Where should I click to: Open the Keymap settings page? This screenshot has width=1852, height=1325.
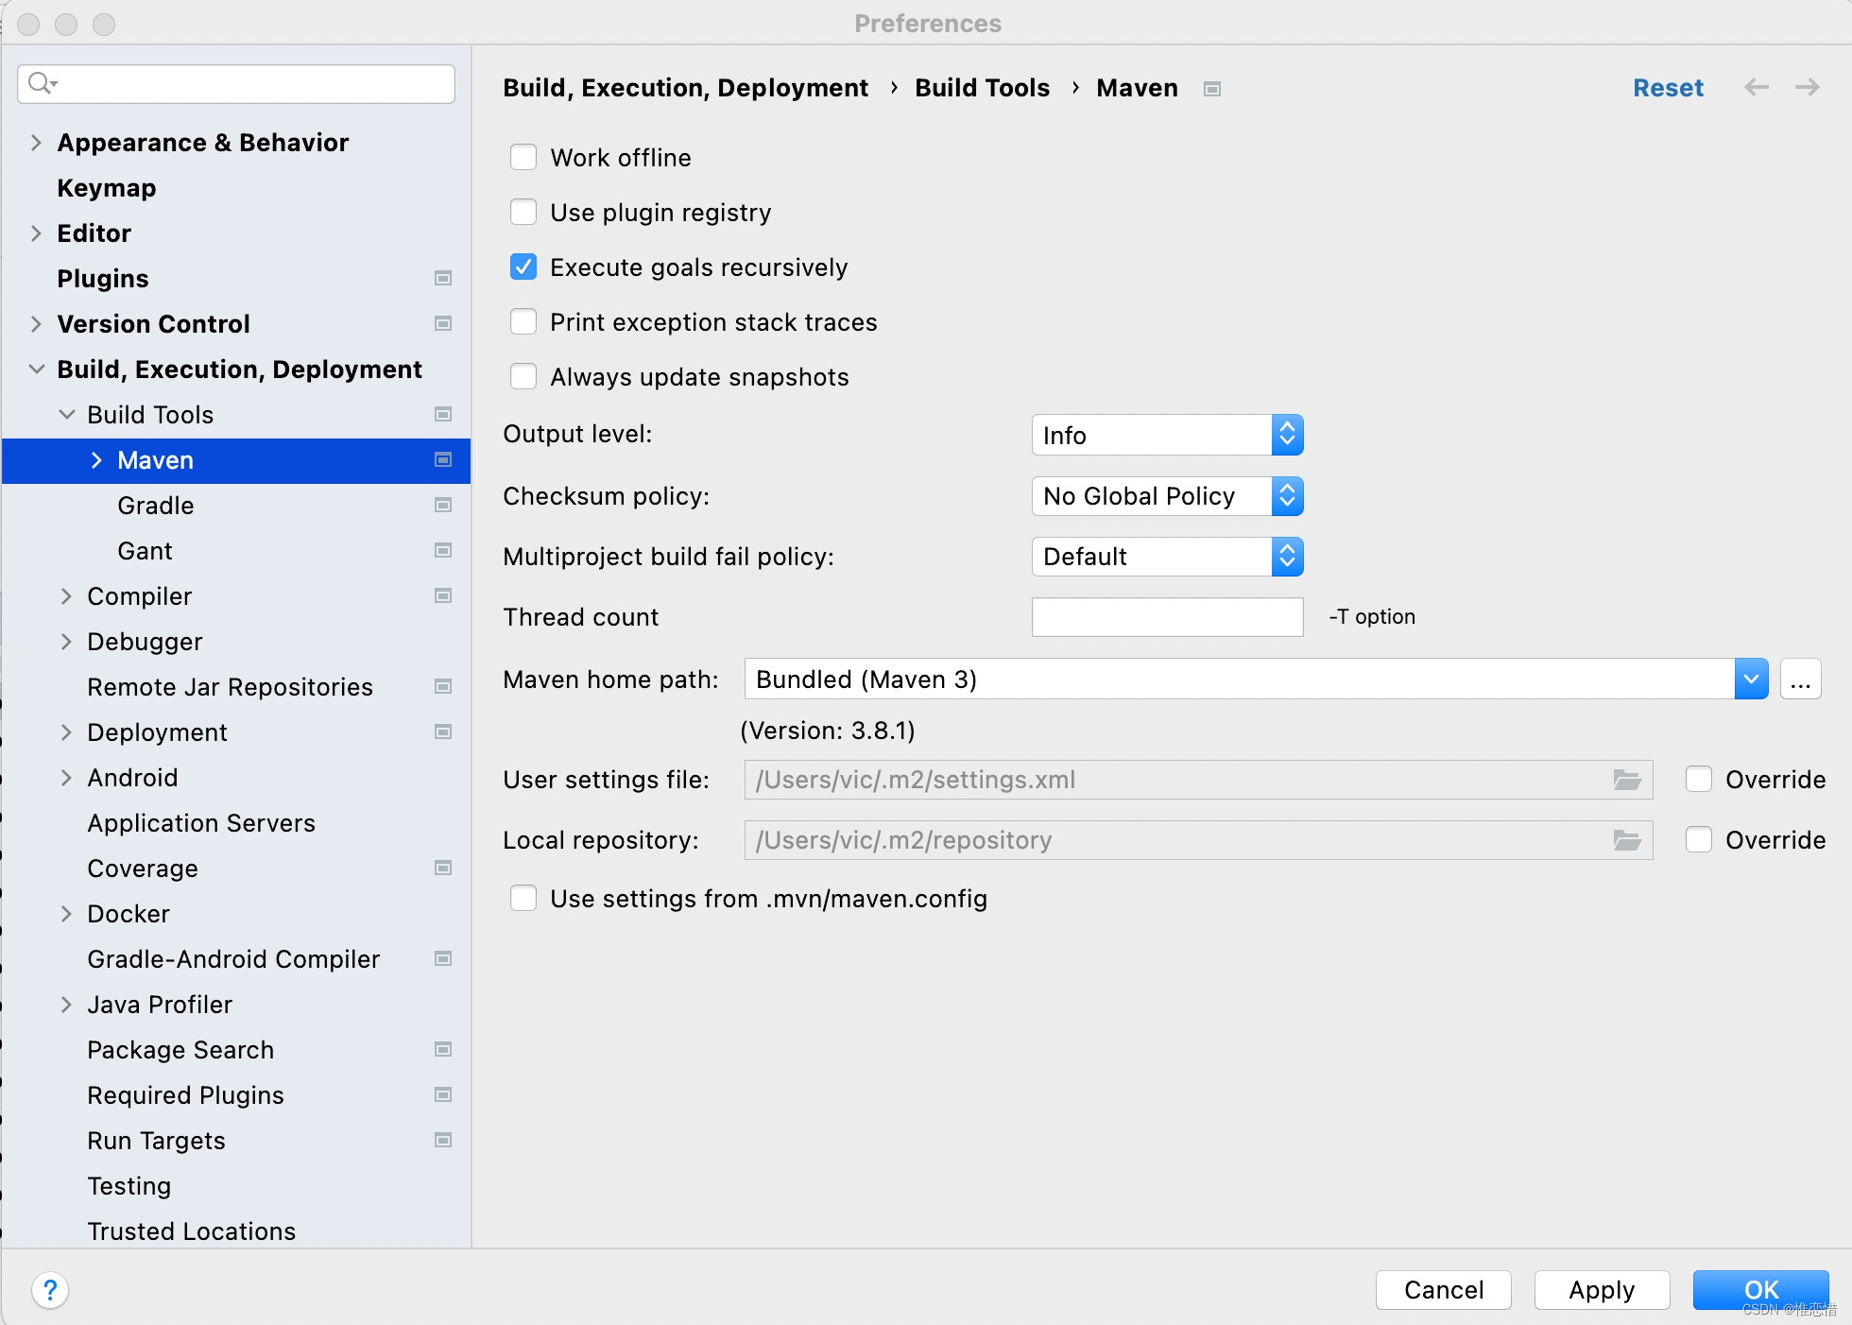click(107, 188)
